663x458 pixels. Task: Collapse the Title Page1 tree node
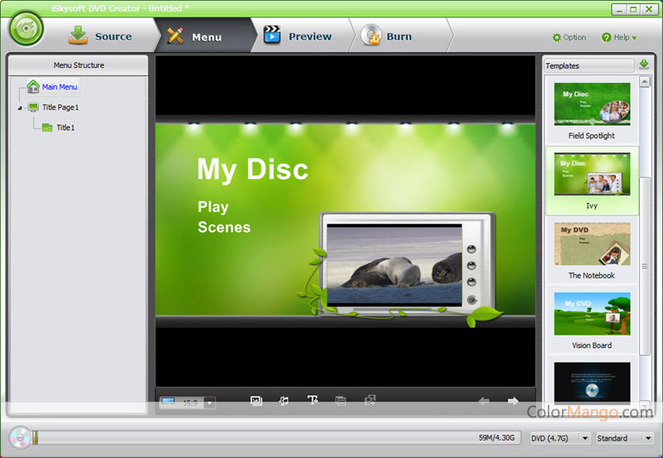(20, 108)
